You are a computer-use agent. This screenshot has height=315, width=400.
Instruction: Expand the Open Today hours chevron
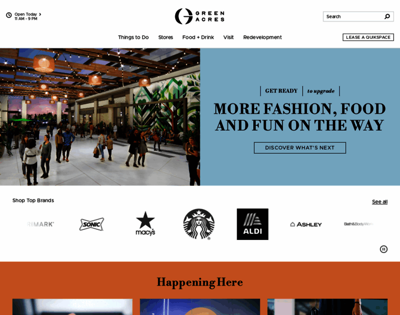pyautogui.click(x=40, y=14)
